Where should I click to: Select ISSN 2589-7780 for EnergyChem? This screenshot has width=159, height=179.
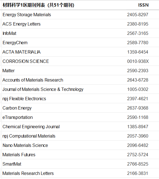[x=138, y=43]
